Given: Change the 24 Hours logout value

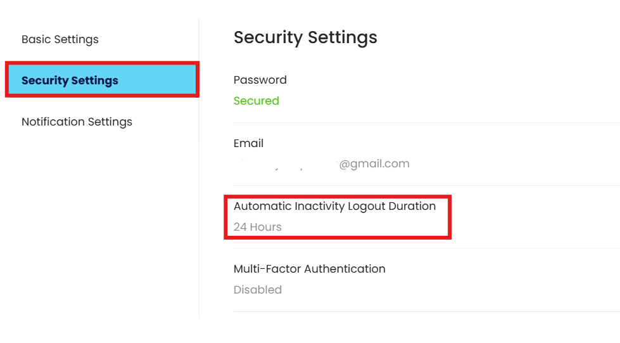Looking at the screenshot, I should pos(257,227).
